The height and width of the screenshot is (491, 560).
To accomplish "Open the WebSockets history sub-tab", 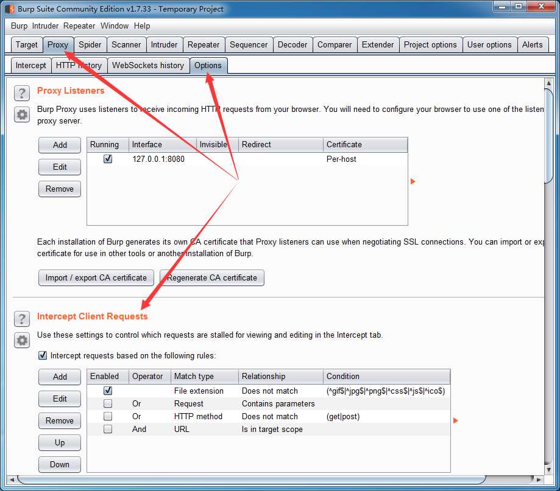I will 148,65.
